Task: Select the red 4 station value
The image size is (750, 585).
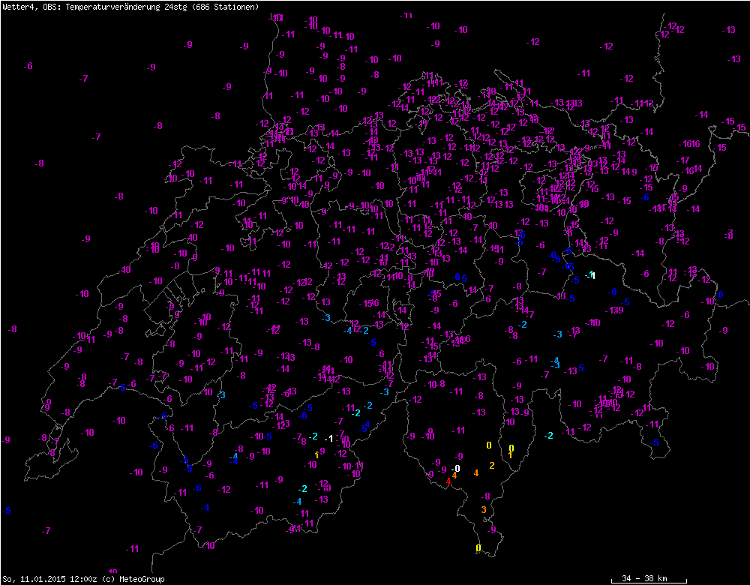Action: (x=448, y=481)
